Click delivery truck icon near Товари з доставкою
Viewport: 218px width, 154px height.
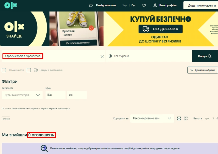(x=36, y=70)
